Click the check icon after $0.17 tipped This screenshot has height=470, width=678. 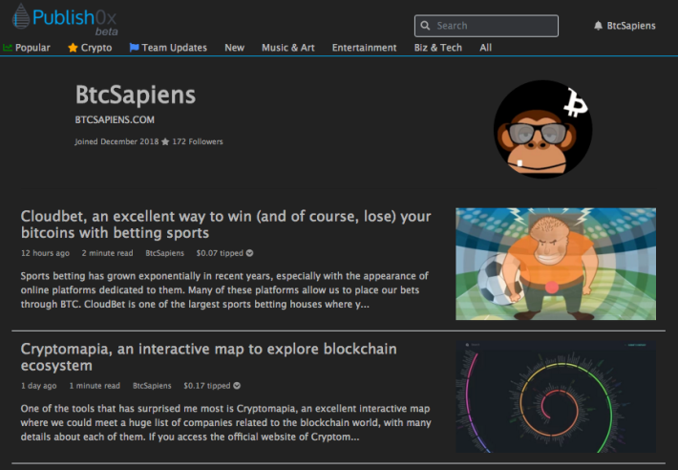(x=237, y=385)
